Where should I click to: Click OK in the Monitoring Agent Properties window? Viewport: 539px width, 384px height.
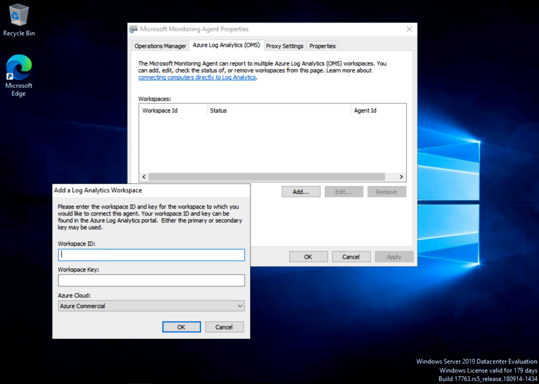pyautogui.click(x=308, y=257)
